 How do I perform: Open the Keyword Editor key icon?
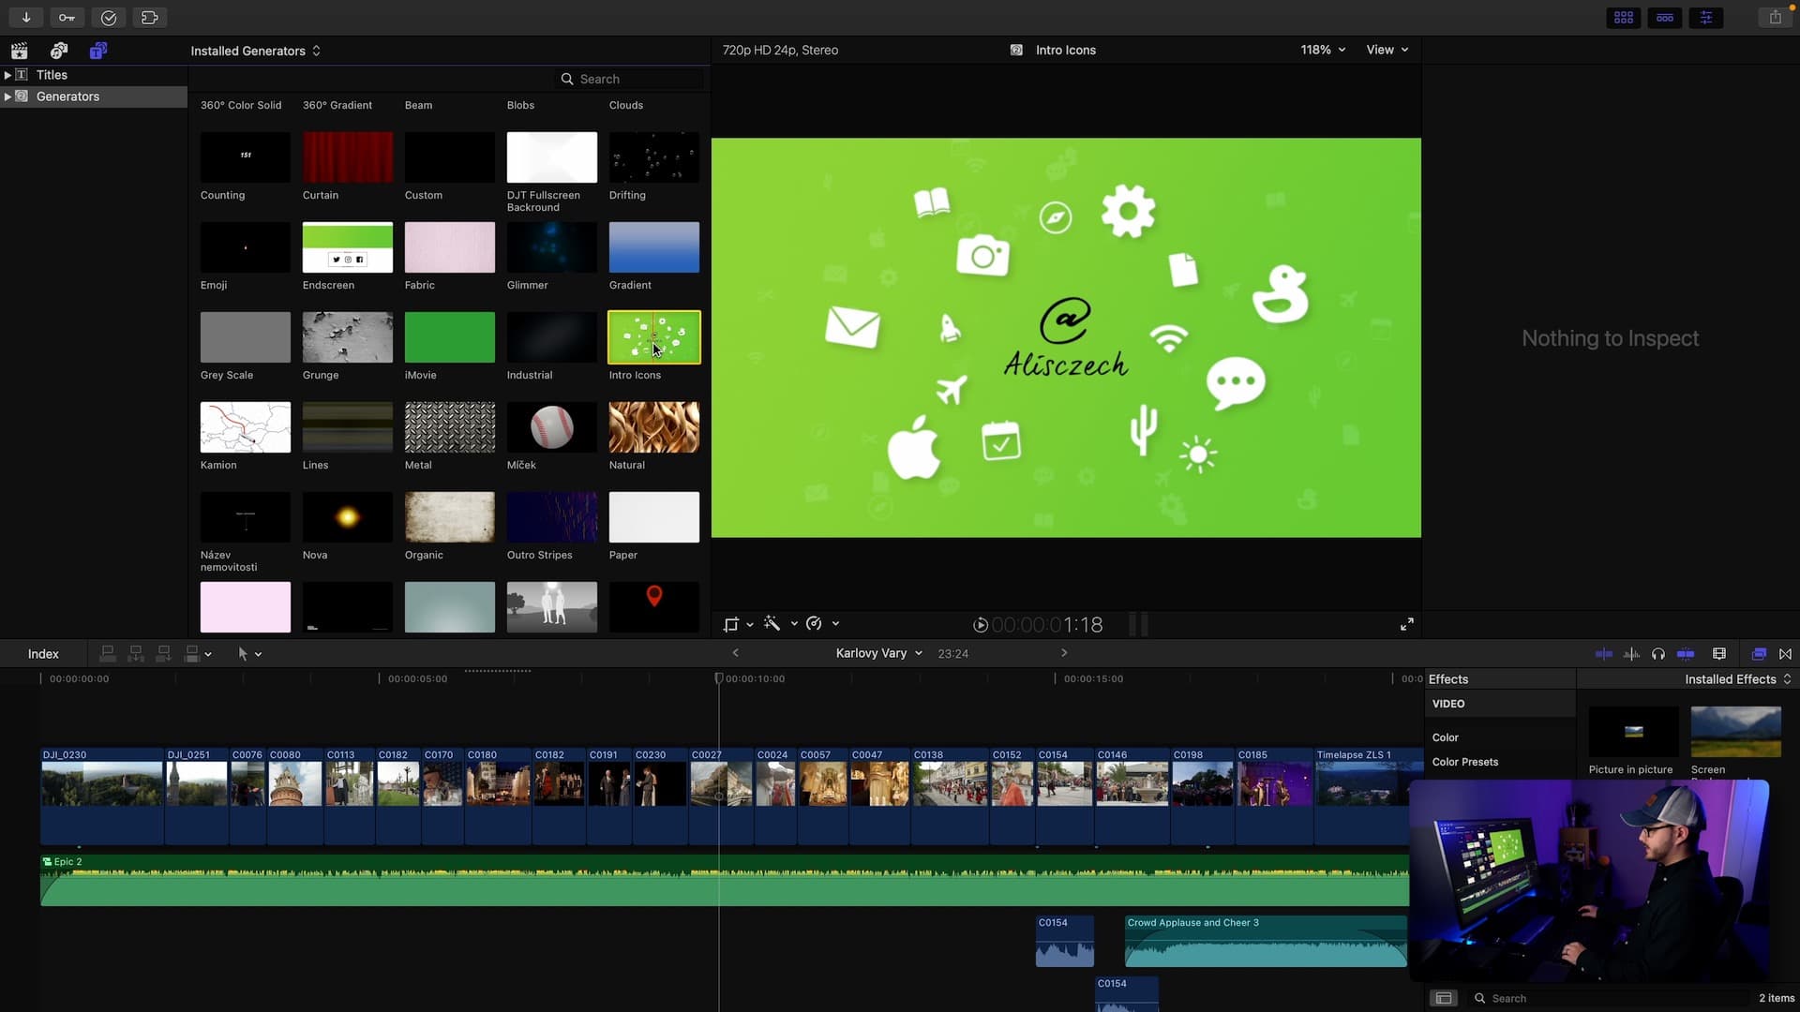tap(67, 18)
